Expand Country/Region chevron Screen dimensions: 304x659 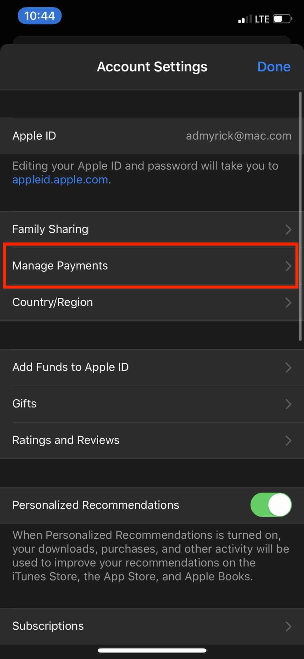pos(289,302)
